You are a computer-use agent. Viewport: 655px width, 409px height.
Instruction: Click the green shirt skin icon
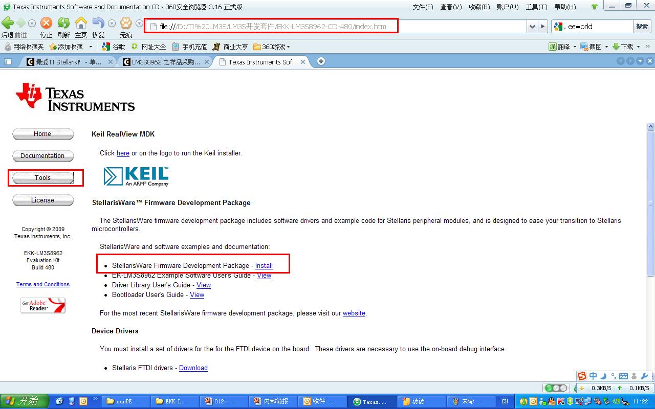pyautogui.click(x=594, y=7)
